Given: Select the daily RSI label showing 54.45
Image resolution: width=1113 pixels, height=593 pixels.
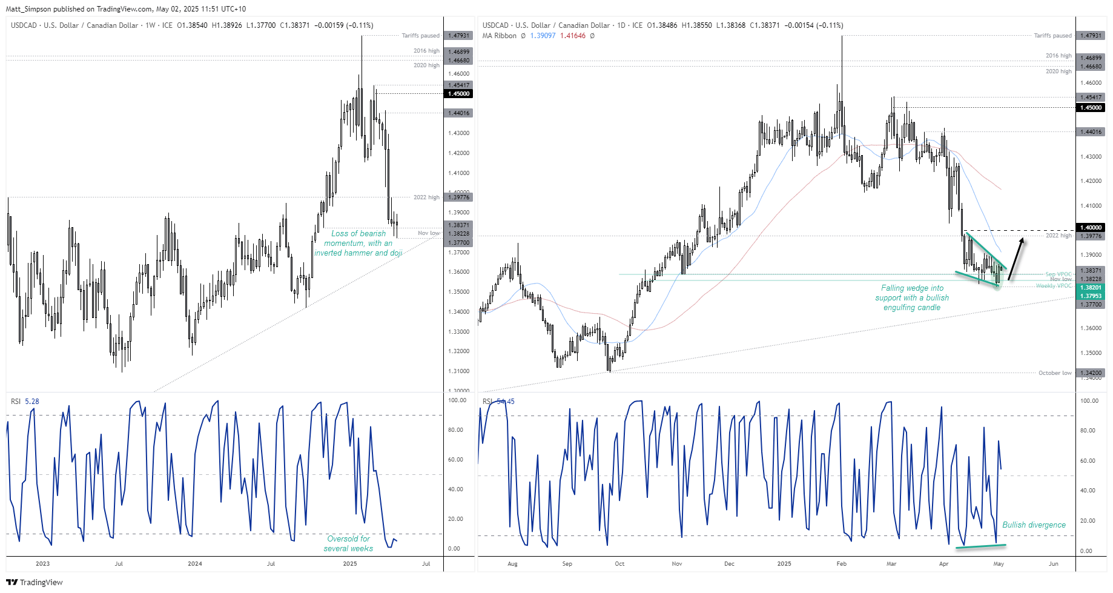Looking at the screenshot, I should tap(498, 402).
